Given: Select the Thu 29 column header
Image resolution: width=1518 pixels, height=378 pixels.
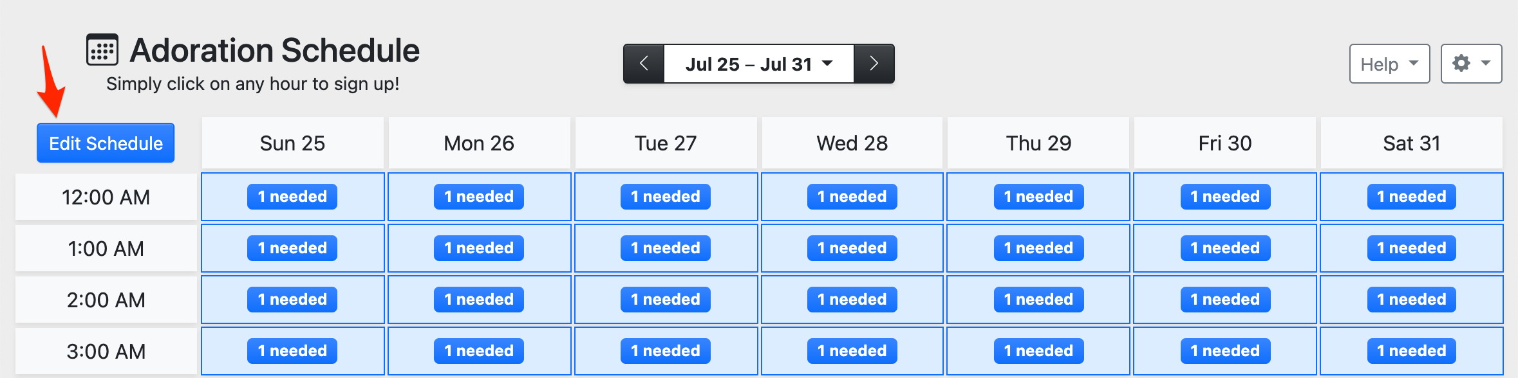Looking at the screenshot, I should click(x=1038, y=143).
